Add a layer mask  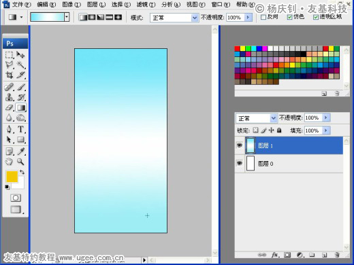287,255
